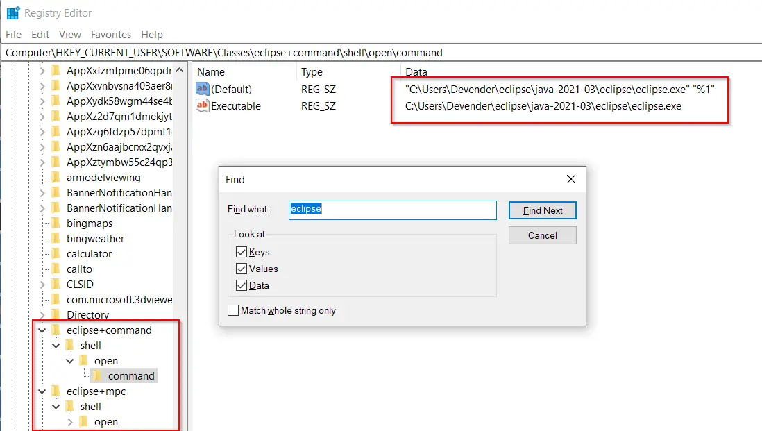Click the bingmaps folder icon
Viewport: 762px width, 431px height.
[x=56, y=223]
